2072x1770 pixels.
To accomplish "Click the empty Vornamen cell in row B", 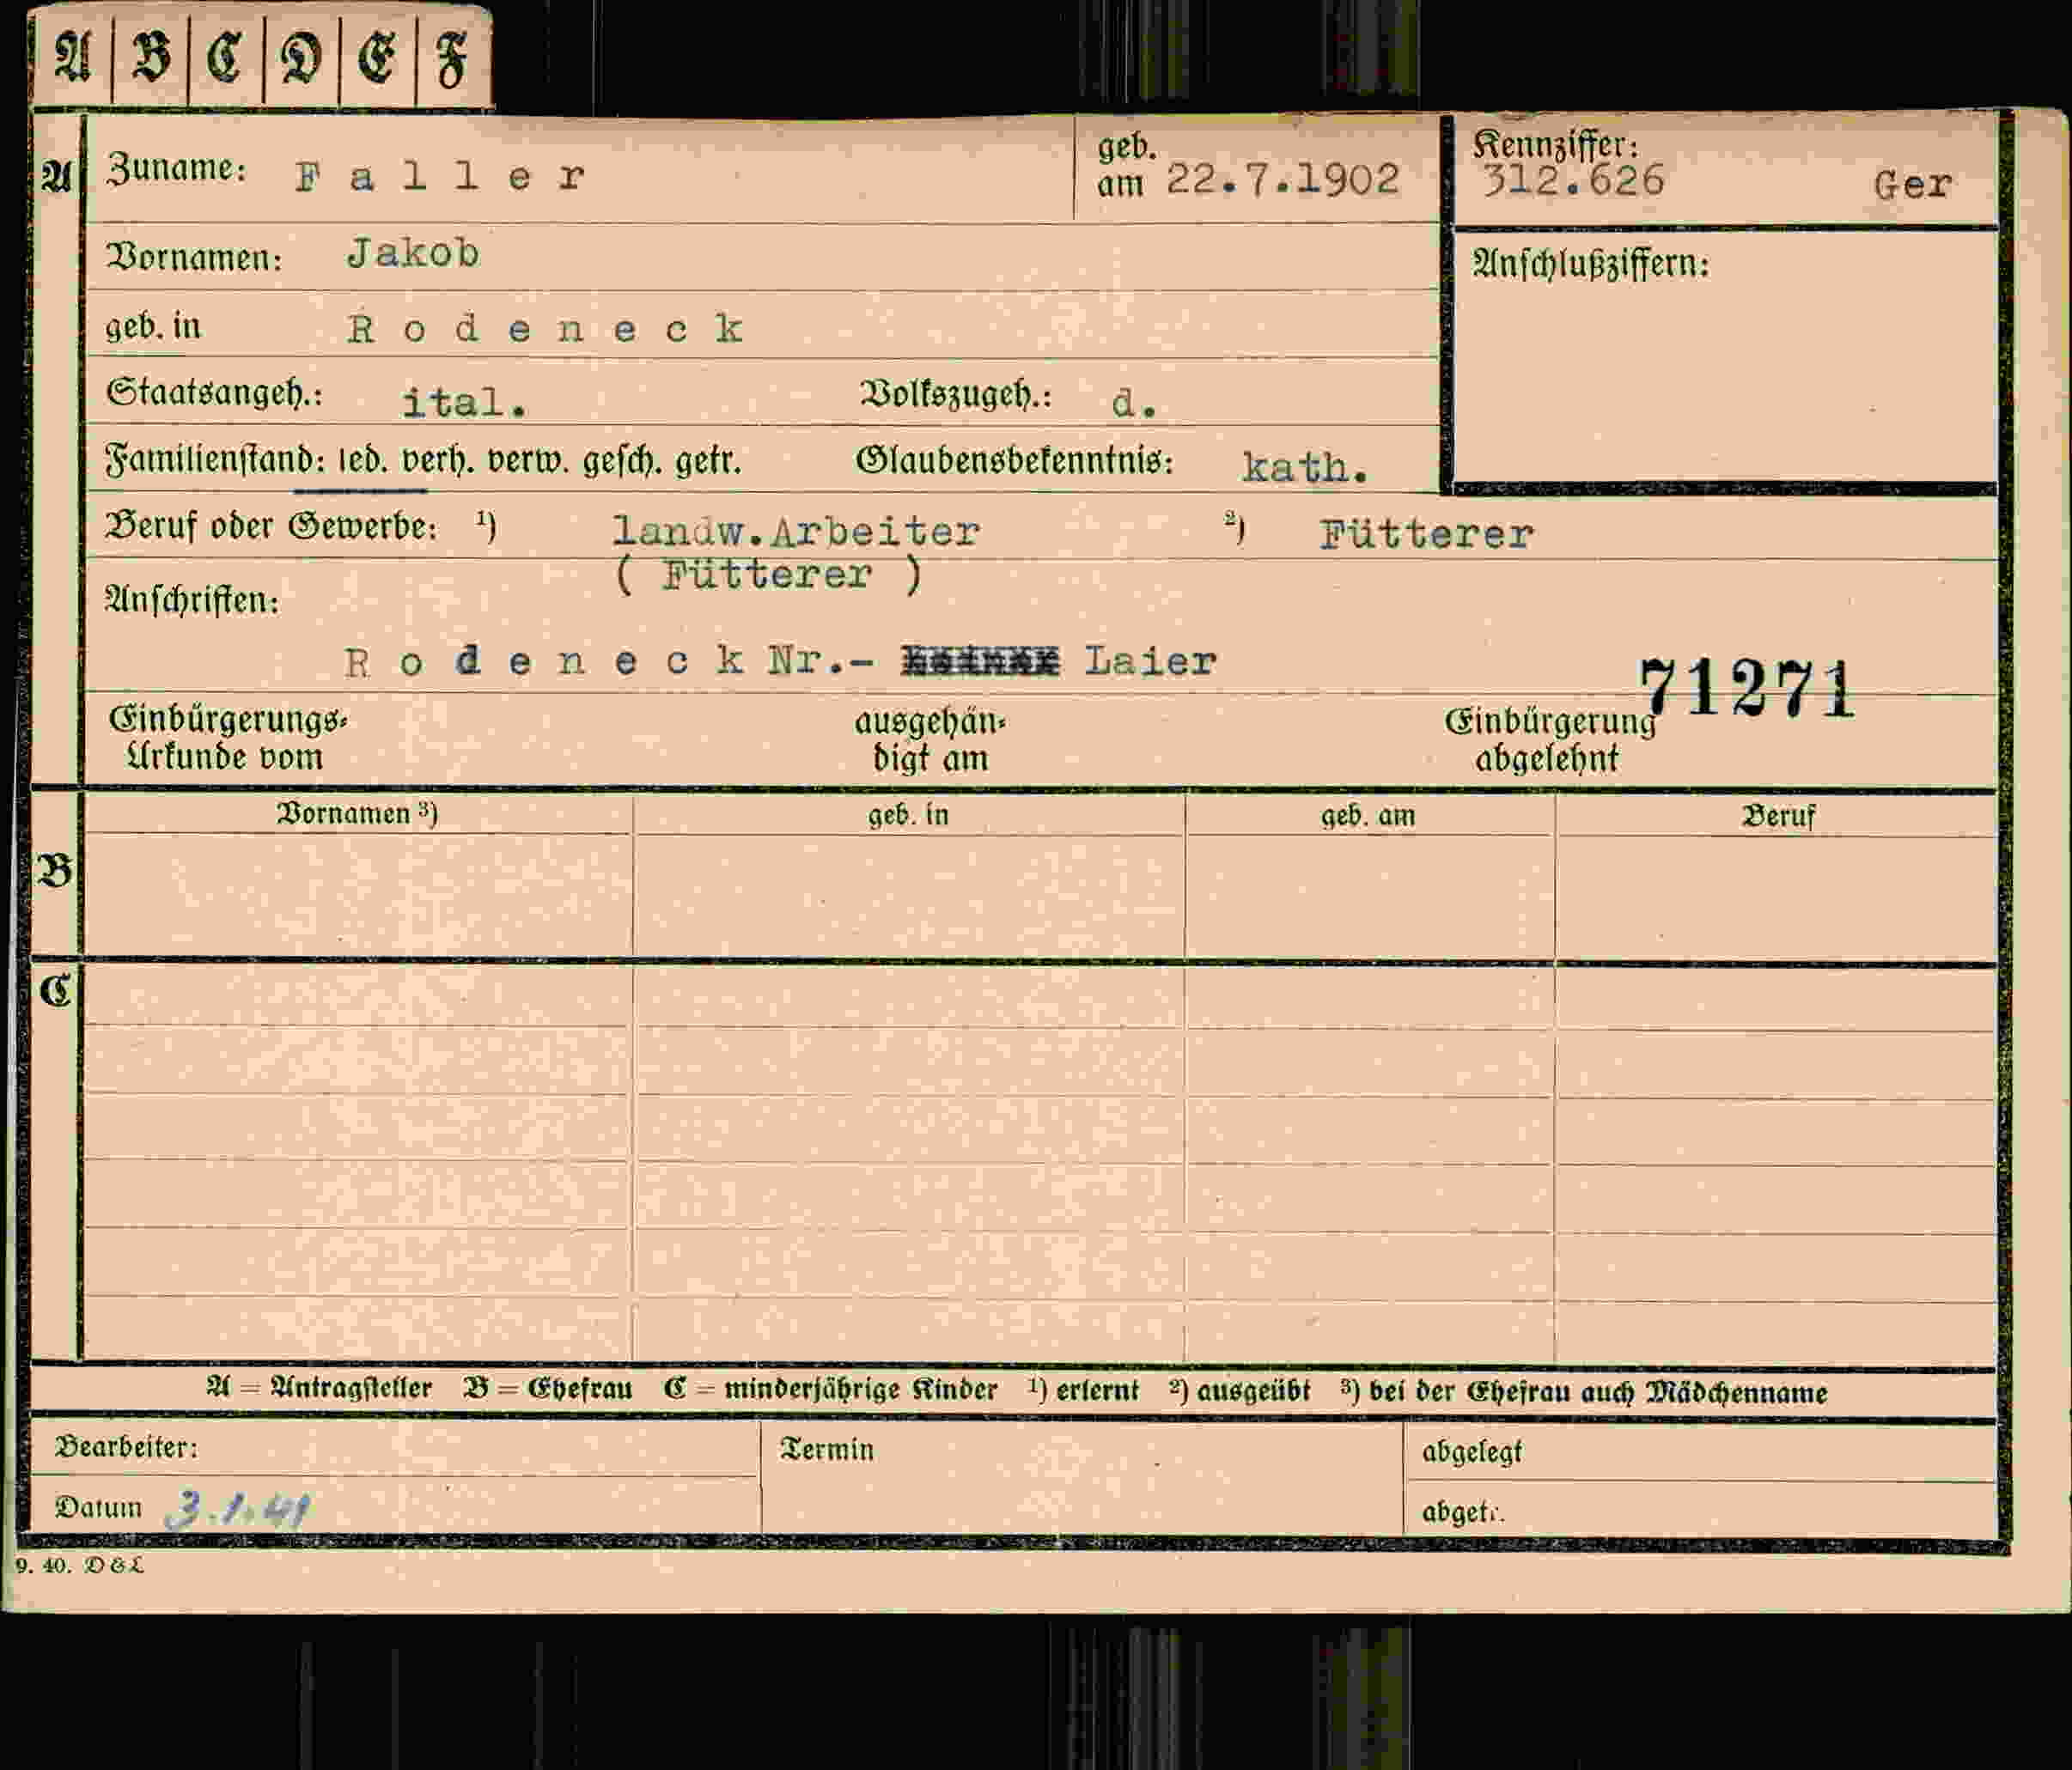I will click(357, 895).
